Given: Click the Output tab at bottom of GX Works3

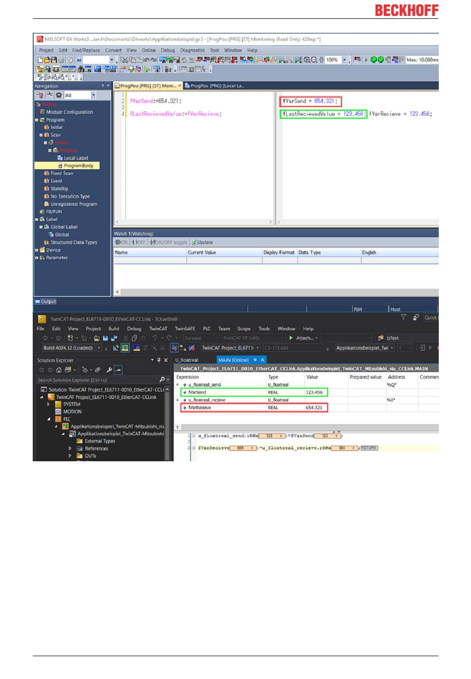Looking at the screenshot, I should [46, 301].
